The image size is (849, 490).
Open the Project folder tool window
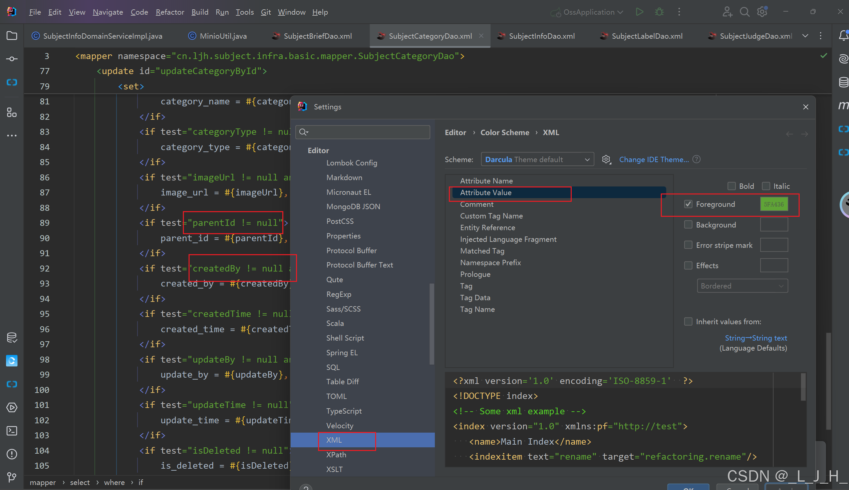click(x=12, y=36)
